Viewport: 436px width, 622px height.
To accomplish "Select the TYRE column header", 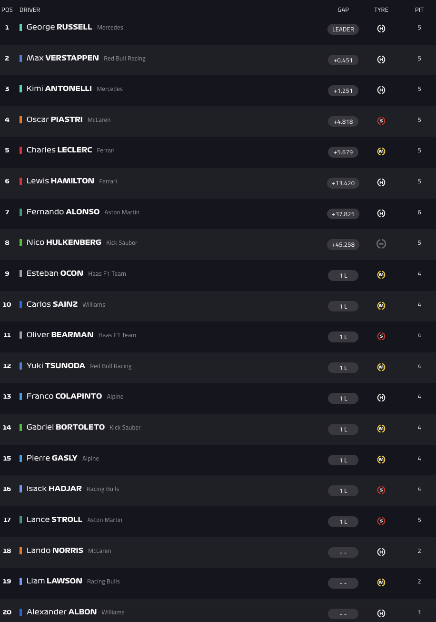I will click(381, 10).
